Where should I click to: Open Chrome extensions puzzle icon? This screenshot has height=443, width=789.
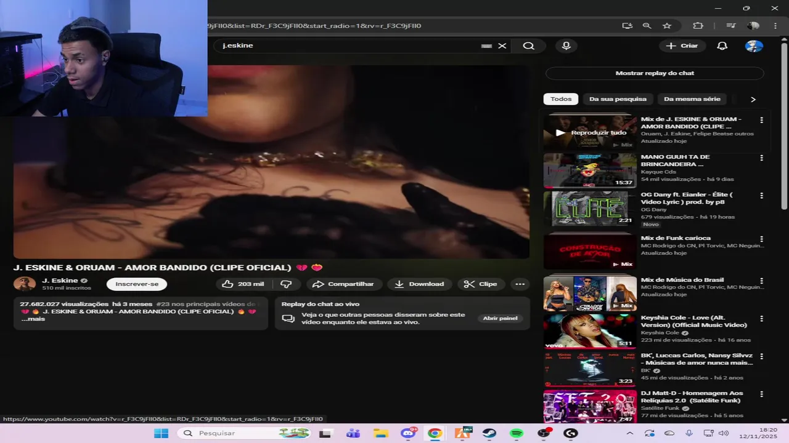[x=698, y=26]
